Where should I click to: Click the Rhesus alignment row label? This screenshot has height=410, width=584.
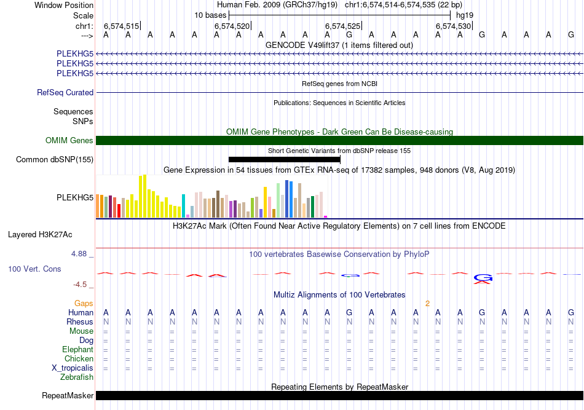[x=80, y=321]
